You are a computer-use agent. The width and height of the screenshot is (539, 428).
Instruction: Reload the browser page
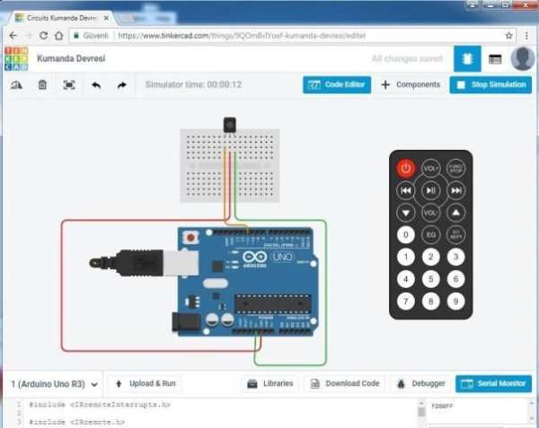(x=43, y=35)
